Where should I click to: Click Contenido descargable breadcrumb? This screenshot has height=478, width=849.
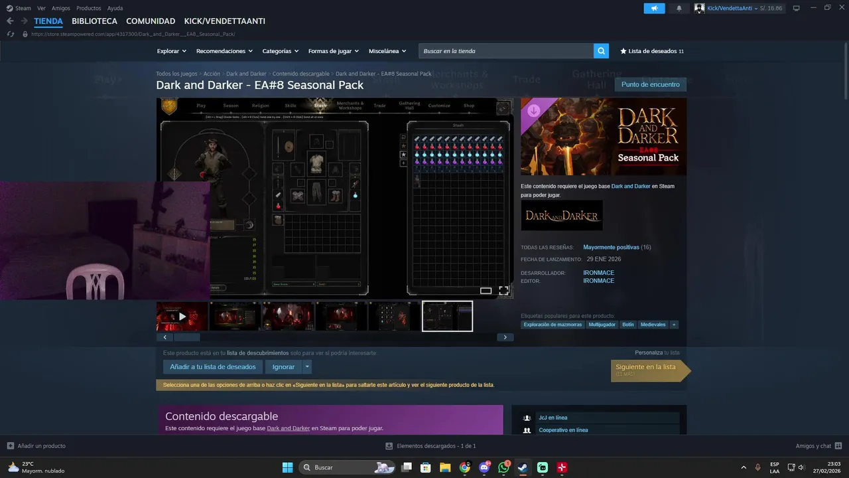tap(301, 74)
